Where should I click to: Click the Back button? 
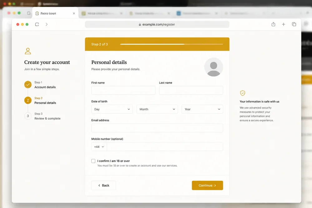(104, 185)
